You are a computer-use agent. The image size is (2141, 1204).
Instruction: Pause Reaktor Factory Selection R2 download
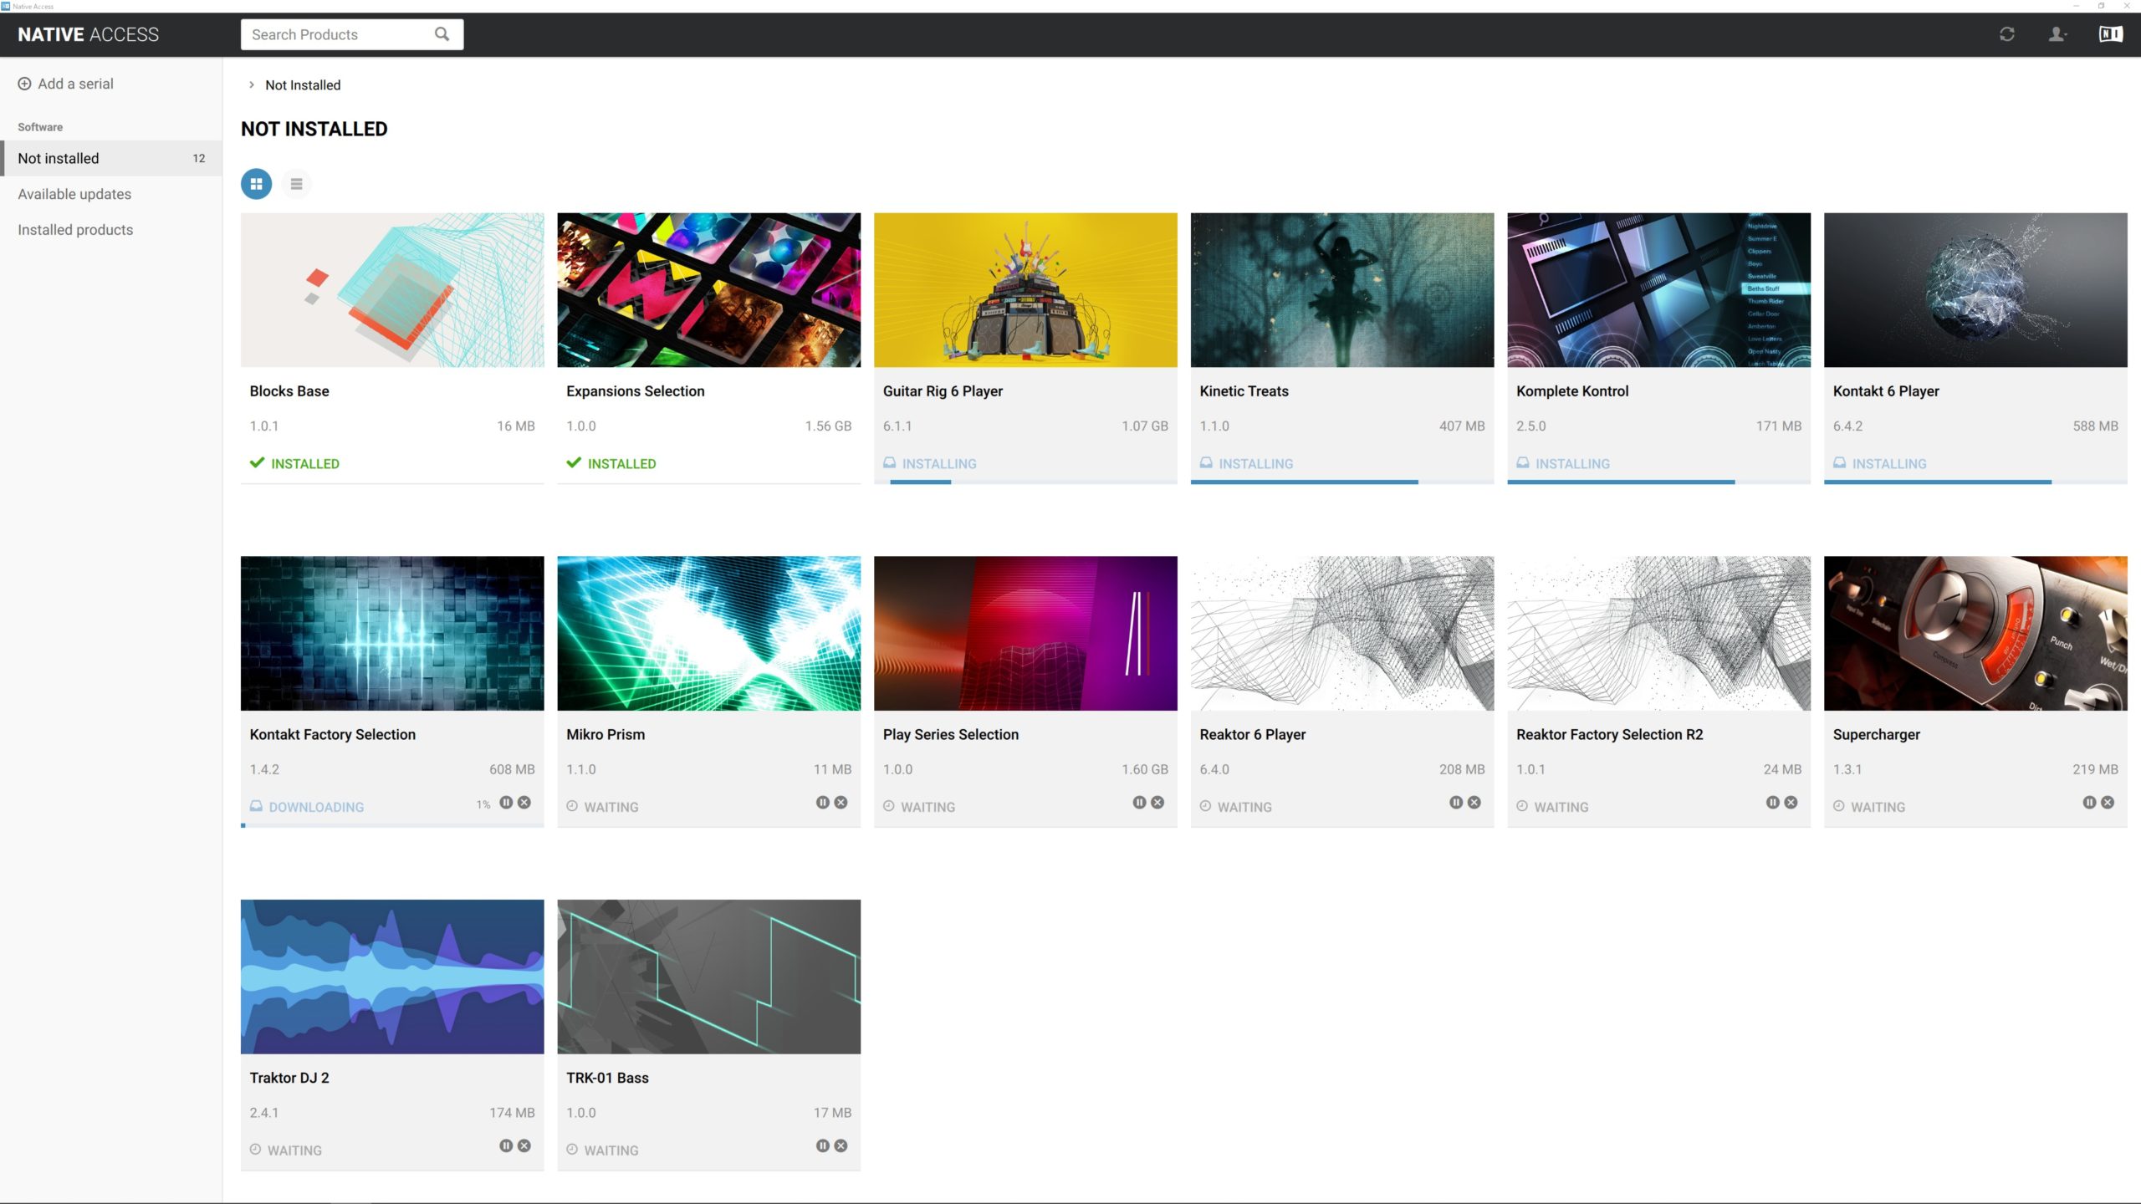pyautogui.click(x=1773, y=803)
